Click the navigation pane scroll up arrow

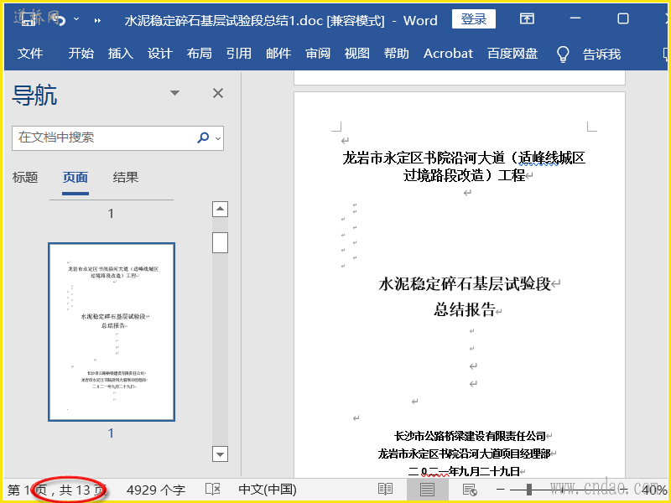(220, 209)
